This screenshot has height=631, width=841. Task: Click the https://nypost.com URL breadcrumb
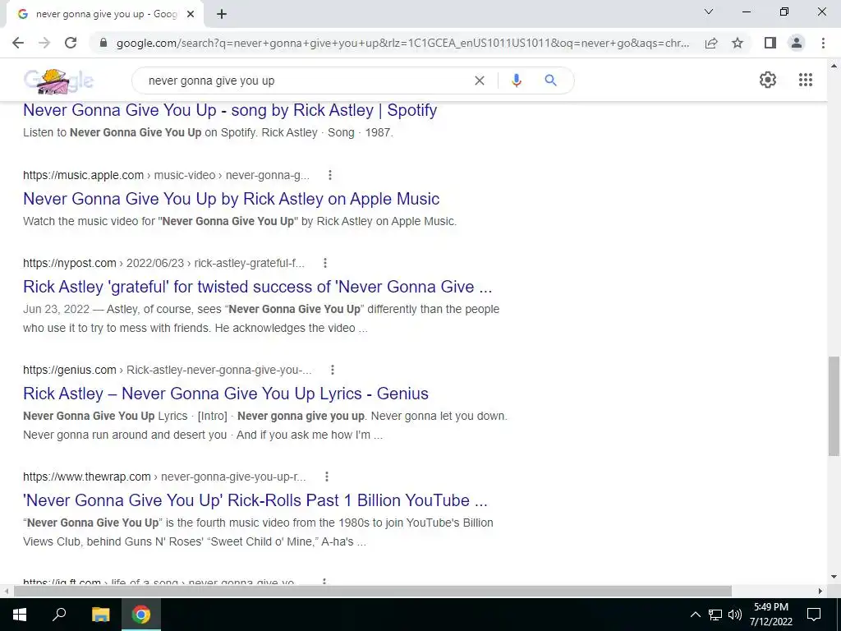tap(163, 263)
